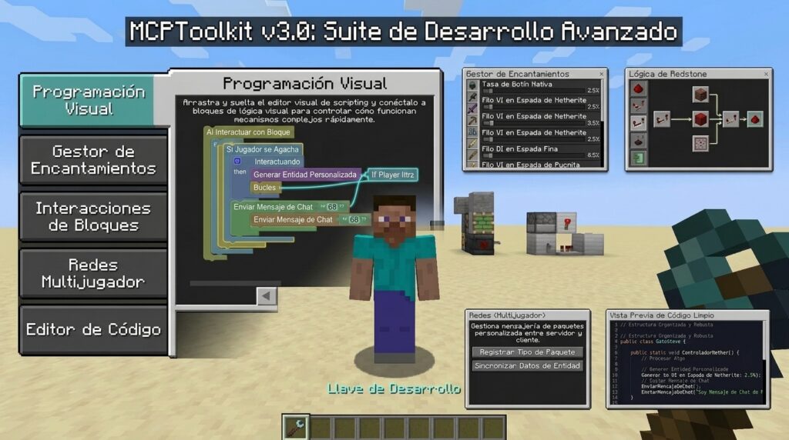
Task: Close the Gestor de Encantamientos panel
Action: click(601, 74)
